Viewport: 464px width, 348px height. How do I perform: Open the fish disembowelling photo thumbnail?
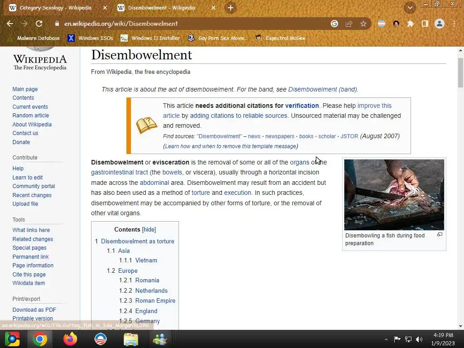(394, 195)
